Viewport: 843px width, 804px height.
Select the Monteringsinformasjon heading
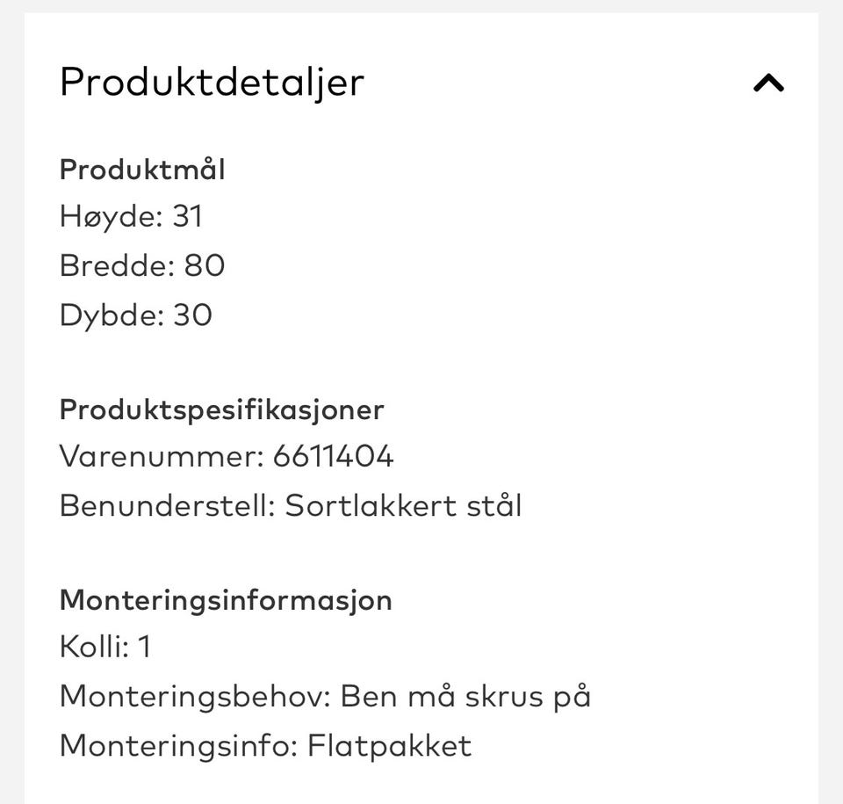pos(226,599)
